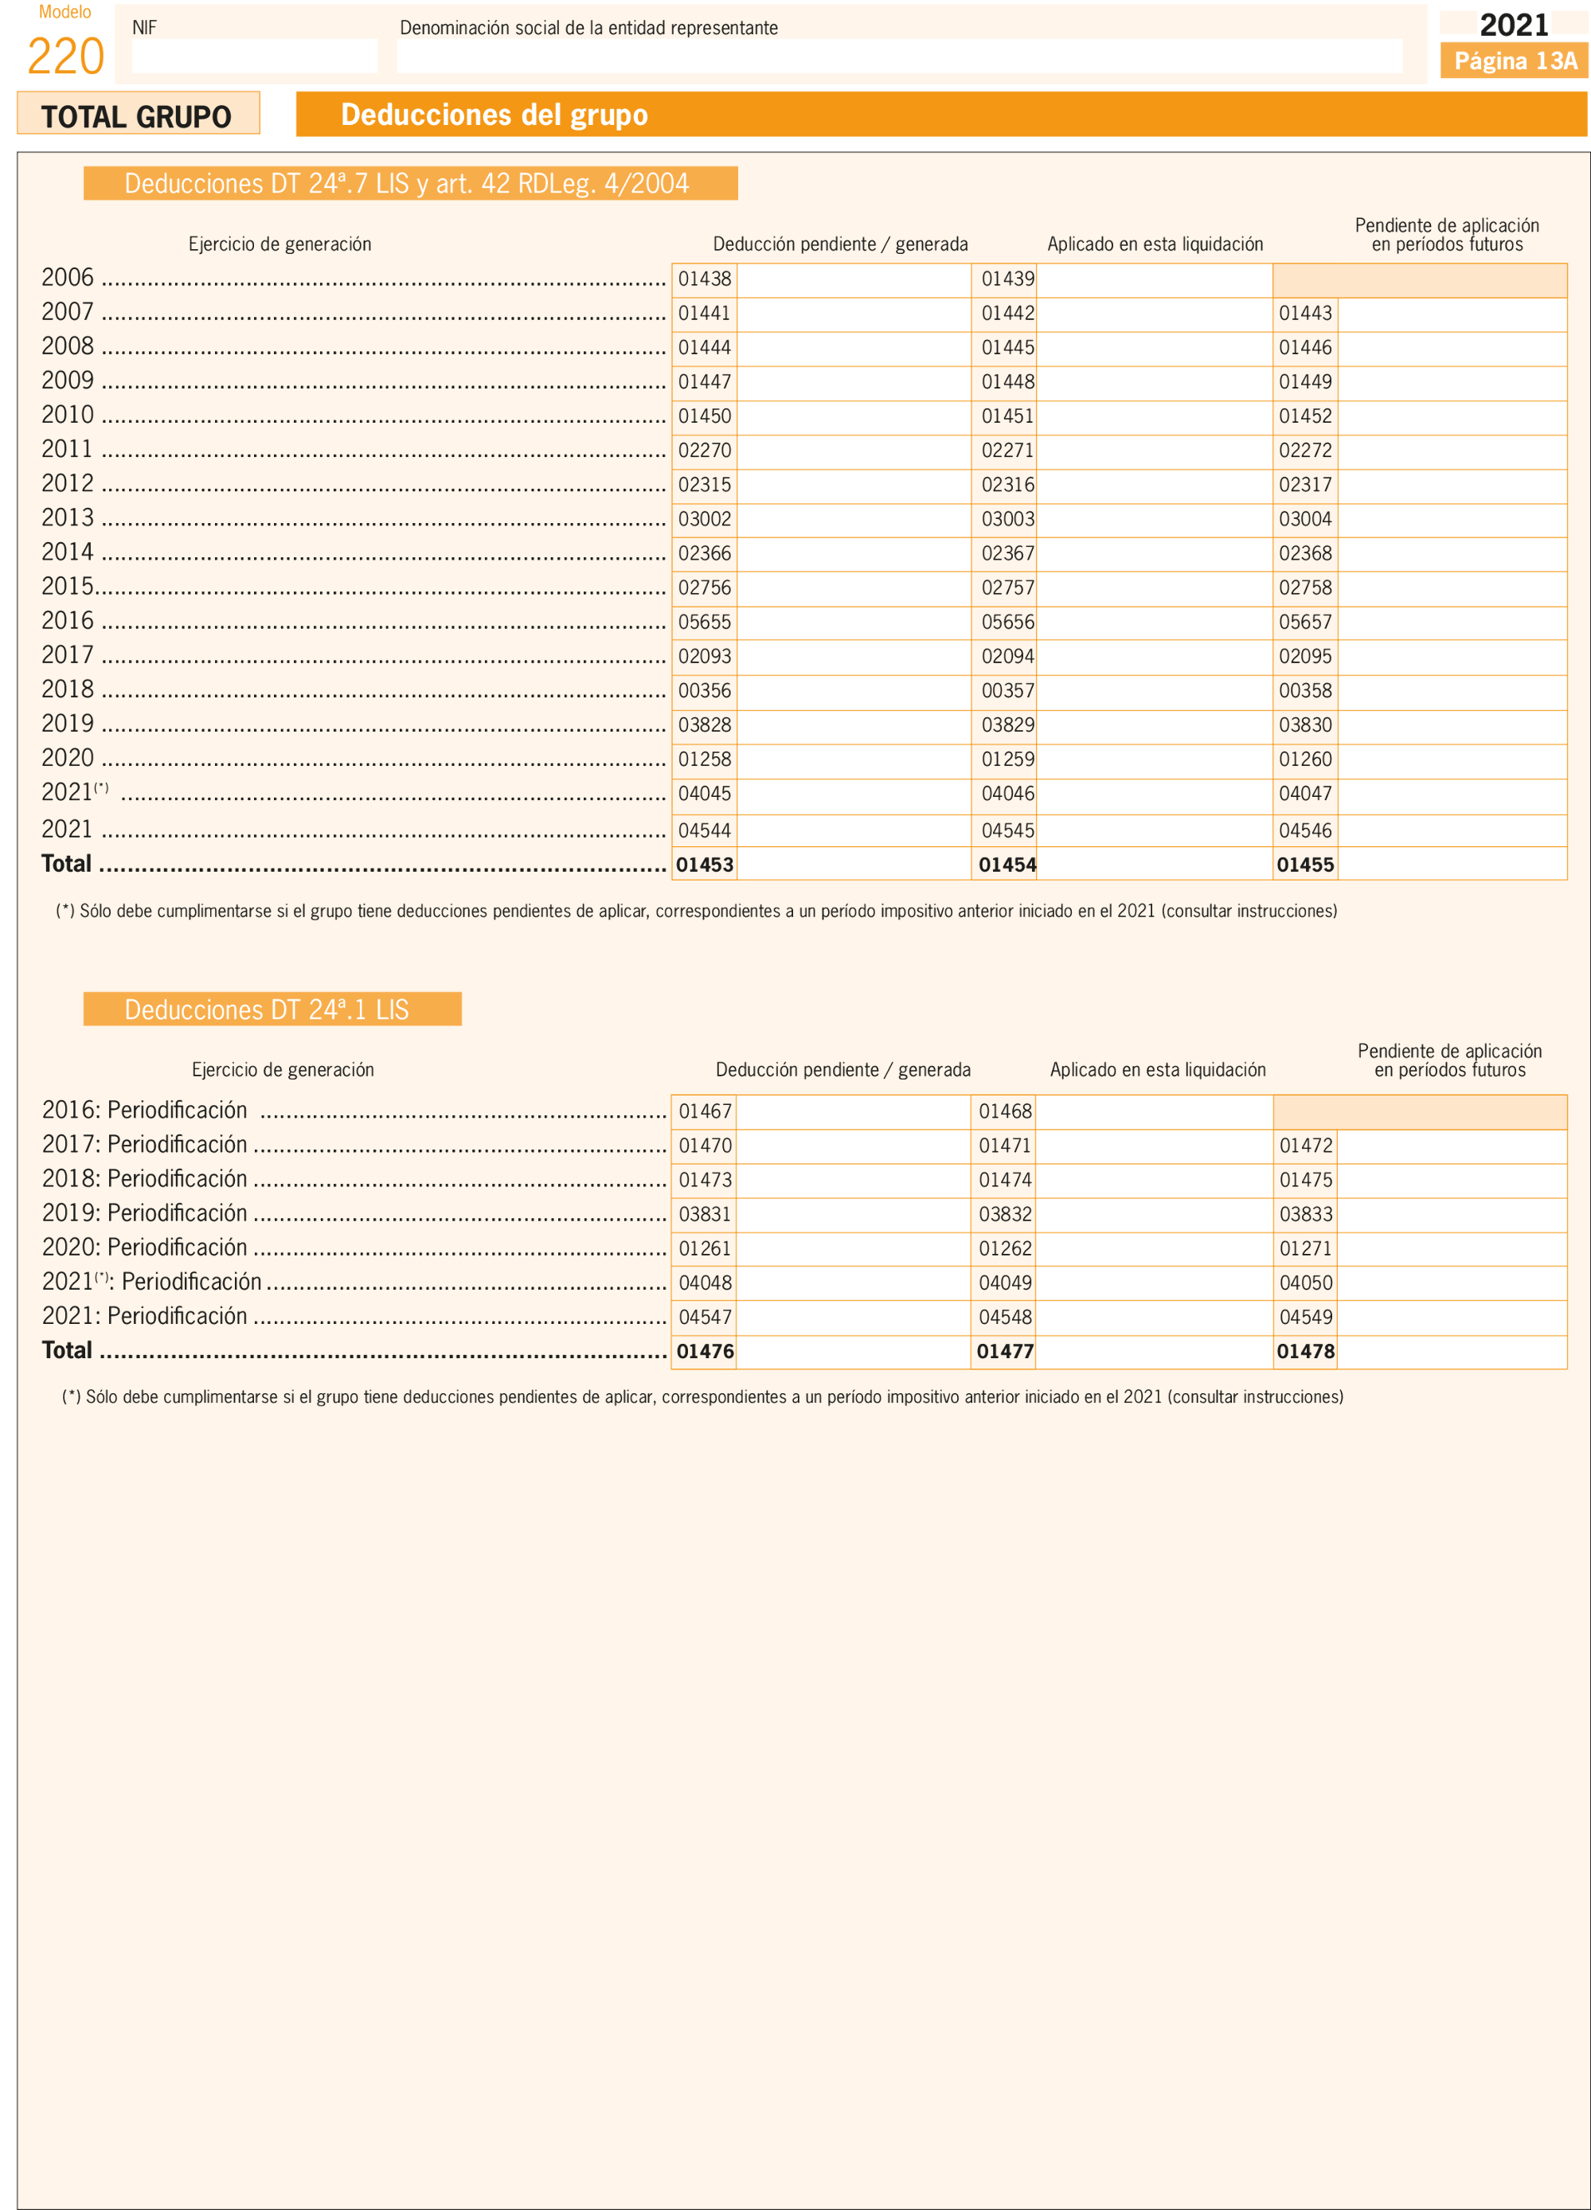Click the first table's 'Ejercicio de generación' header

279,244
